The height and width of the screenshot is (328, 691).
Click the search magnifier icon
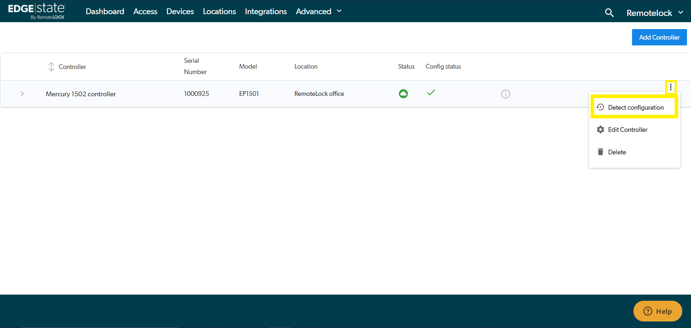(609, 13)
